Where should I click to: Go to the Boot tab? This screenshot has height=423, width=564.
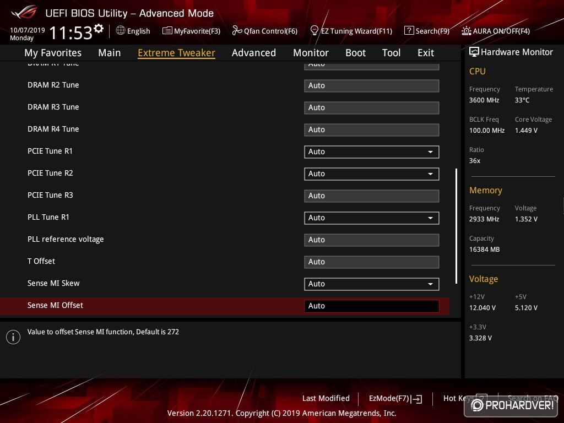point(355,53)
